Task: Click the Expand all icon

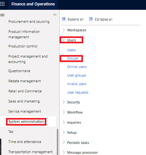Action: pyautogui.click(x=64, y=19)
